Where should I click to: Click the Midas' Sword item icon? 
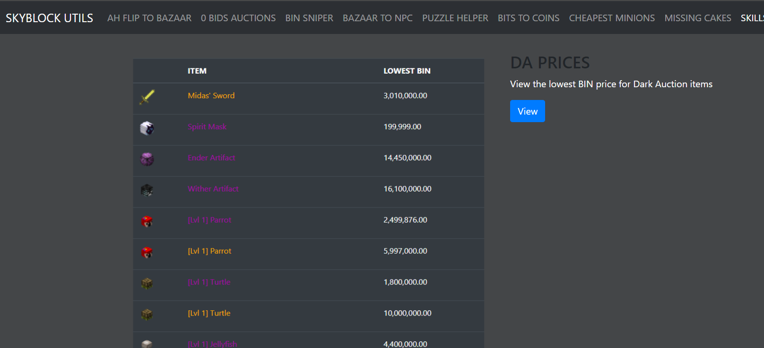point(147,97)
